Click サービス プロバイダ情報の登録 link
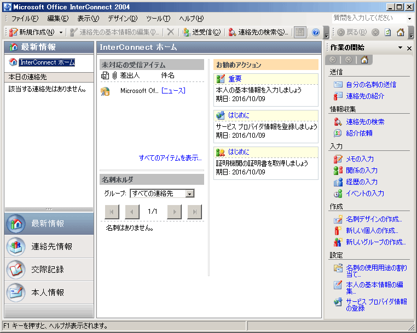Screen dimensions: 417x333 377,305
